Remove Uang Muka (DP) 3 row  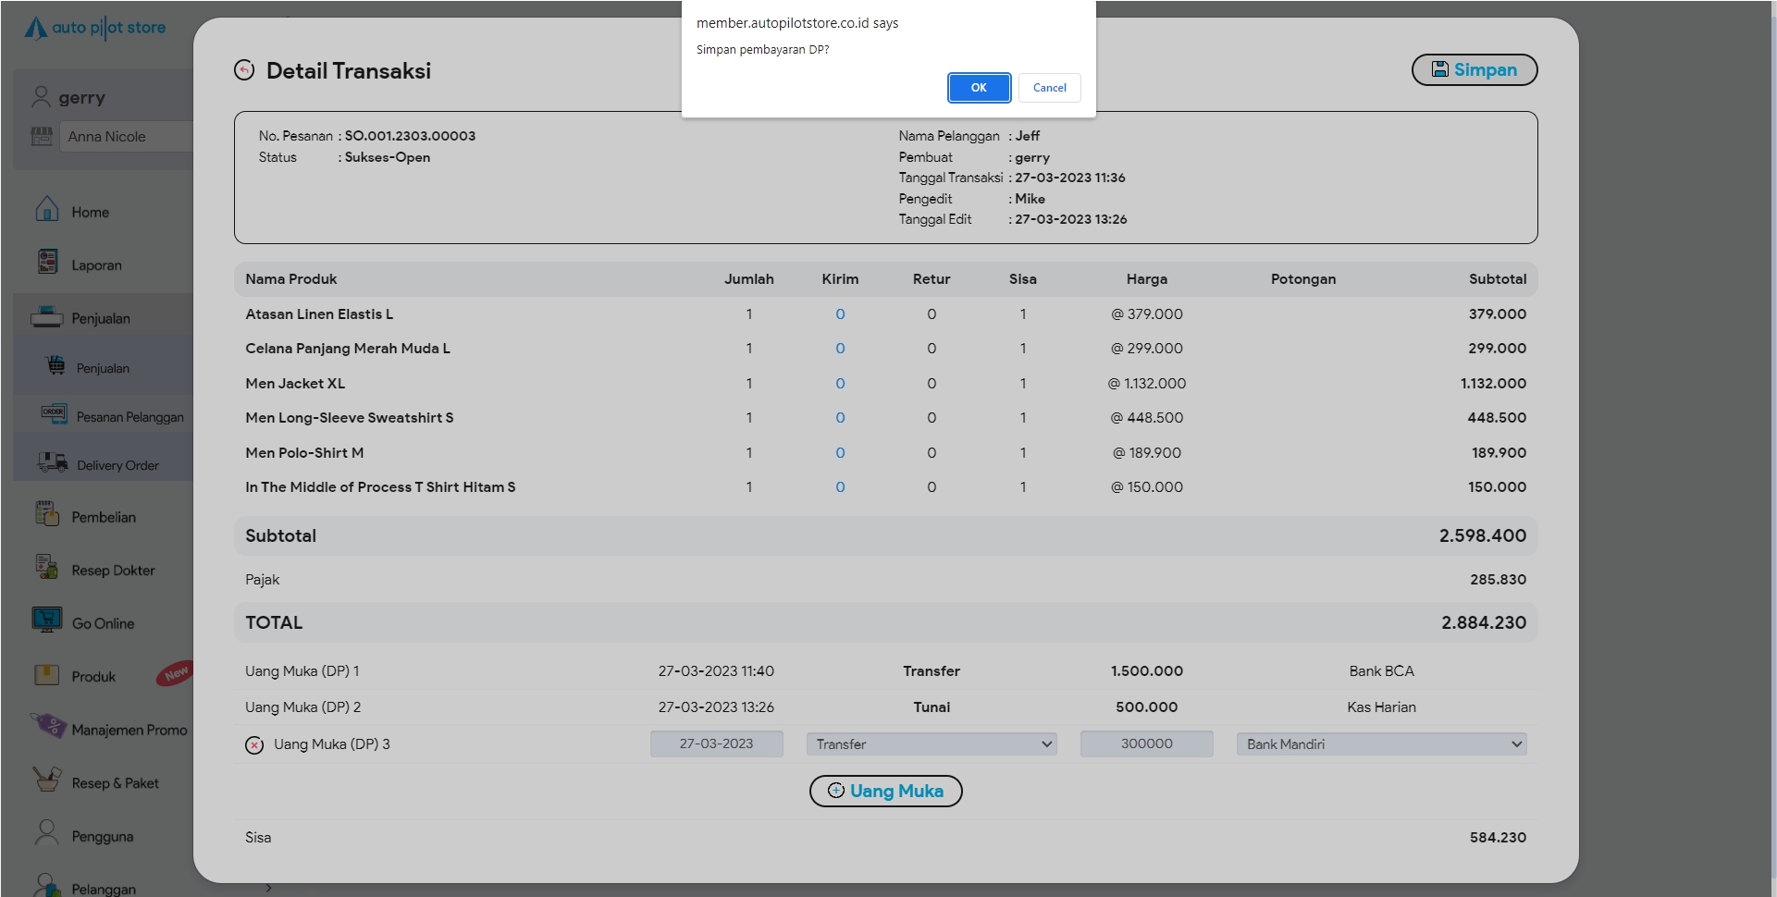click(x=254, y=745)
